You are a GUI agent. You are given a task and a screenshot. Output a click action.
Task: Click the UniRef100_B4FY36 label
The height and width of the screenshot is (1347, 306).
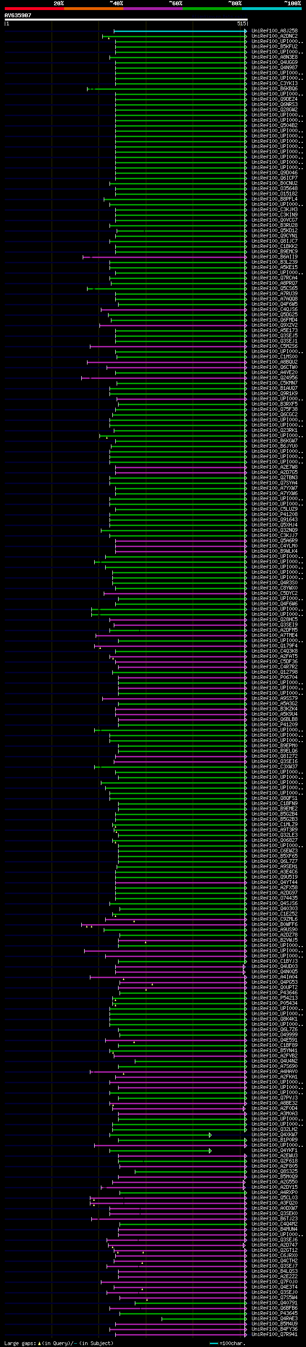point(274,1329)
